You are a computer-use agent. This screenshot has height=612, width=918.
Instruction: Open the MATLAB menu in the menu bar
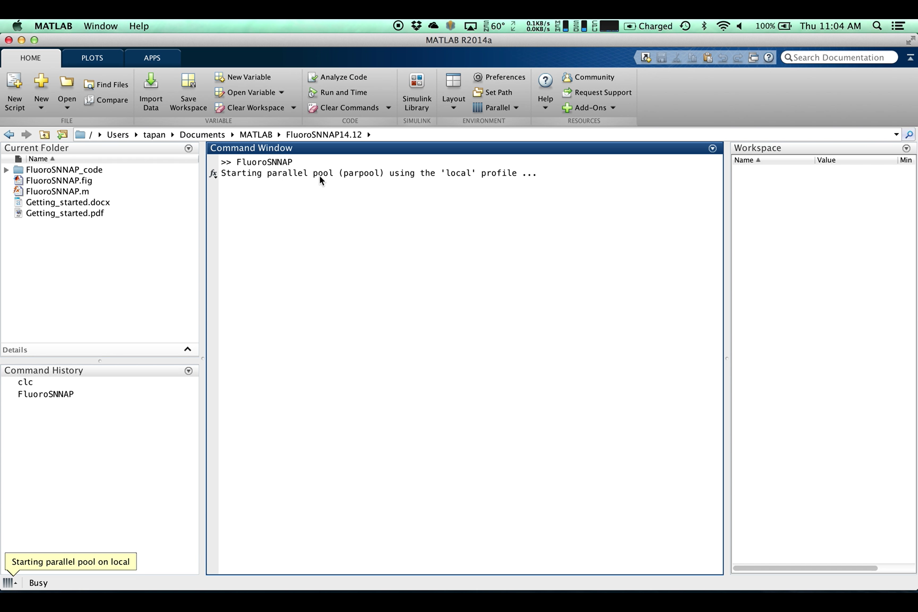pyautogui.click(x=53, y=26)
